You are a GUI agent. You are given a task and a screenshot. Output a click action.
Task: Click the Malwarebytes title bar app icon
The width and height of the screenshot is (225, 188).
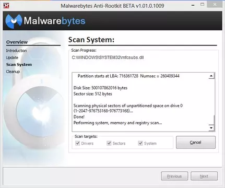[6, 5]
